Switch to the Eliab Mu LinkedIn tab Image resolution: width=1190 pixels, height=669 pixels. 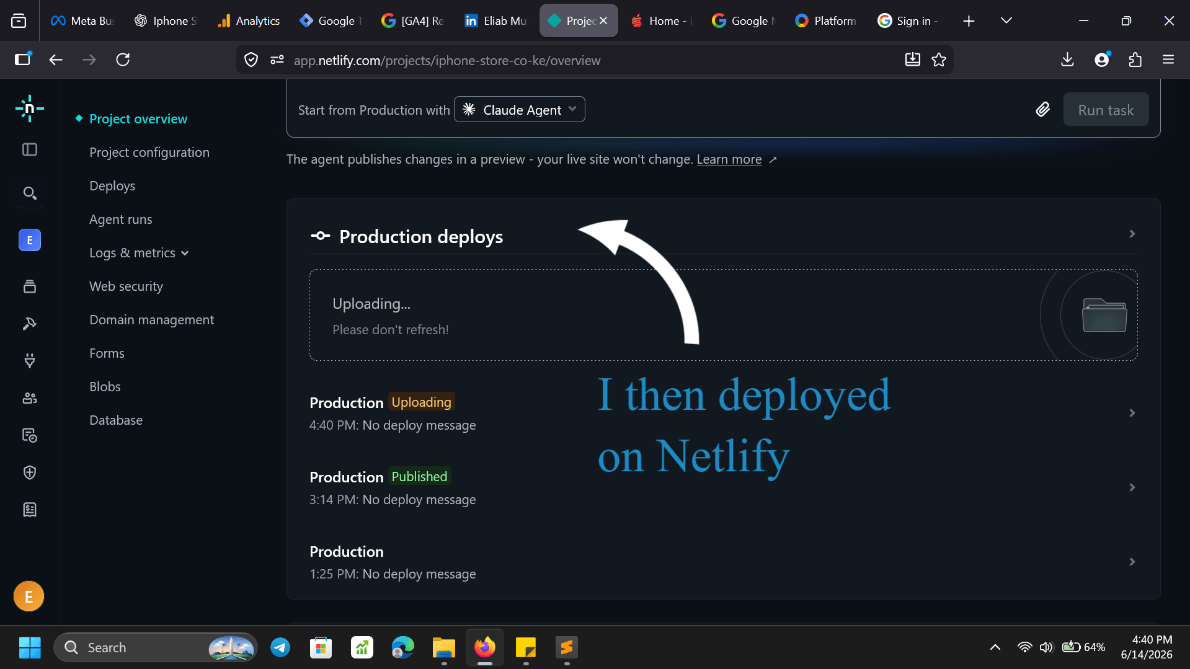point(496,20)
